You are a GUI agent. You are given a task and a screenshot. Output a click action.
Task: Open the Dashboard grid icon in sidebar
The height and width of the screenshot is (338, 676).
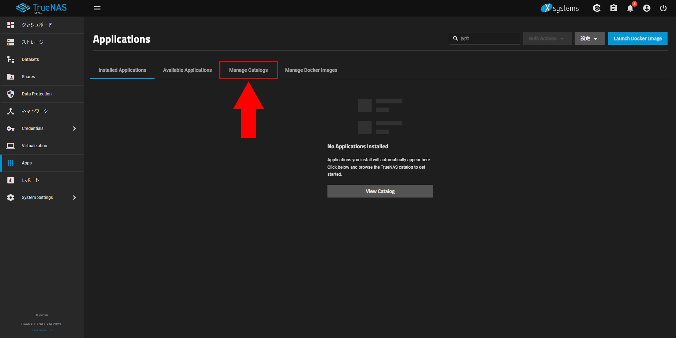[11, 25]
